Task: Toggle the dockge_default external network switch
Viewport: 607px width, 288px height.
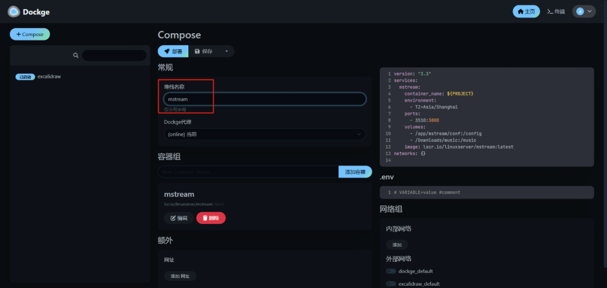Action: [391, 271]
